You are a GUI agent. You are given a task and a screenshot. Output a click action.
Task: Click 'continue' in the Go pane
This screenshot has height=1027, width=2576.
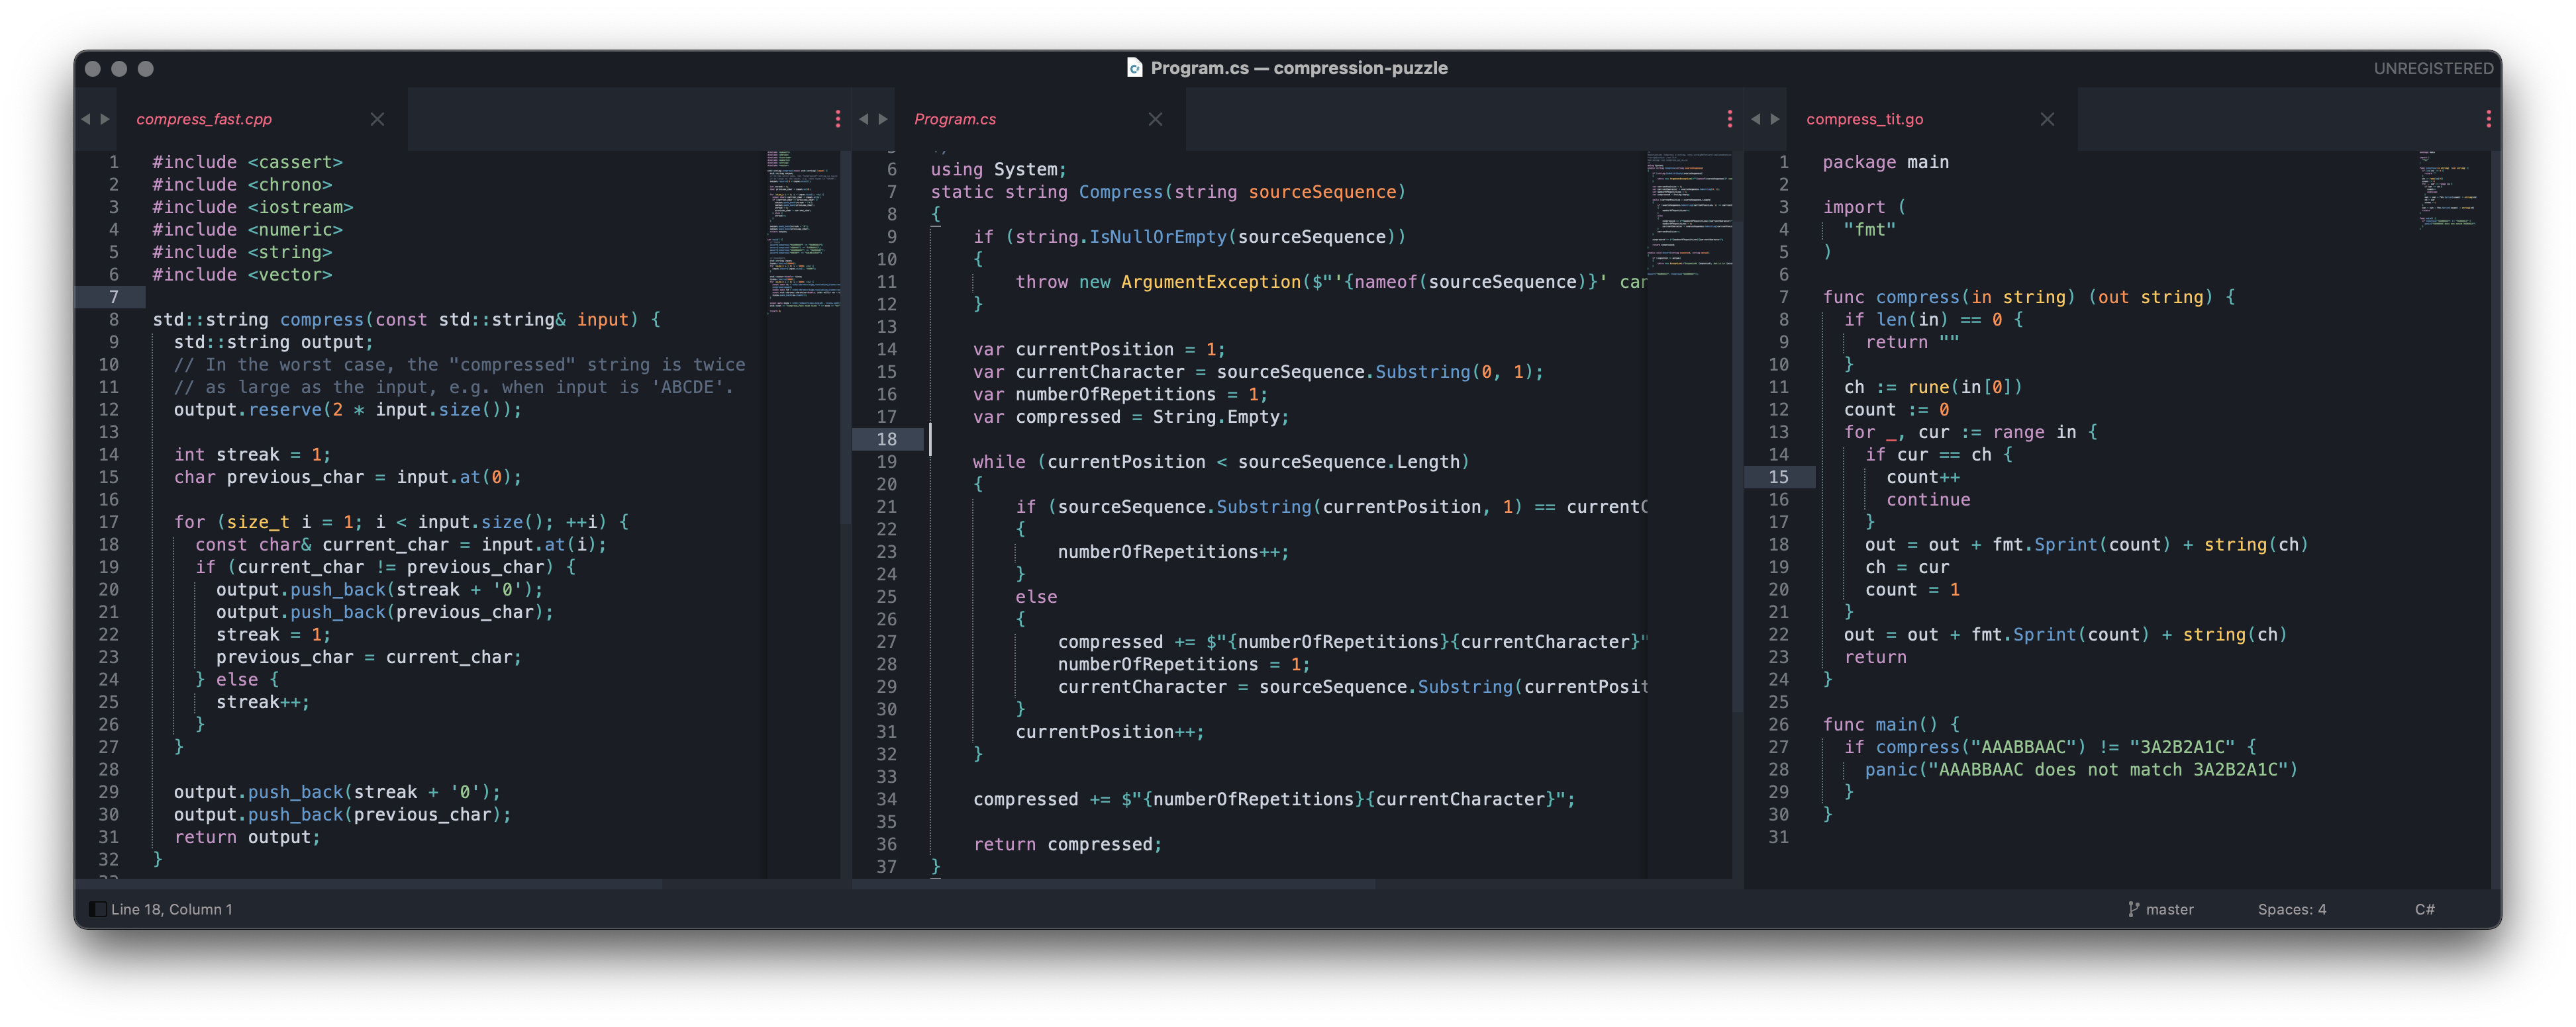pos(1928,500)
